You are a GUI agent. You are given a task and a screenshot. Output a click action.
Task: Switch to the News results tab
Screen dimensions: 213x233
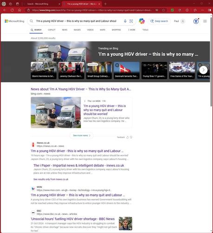(x=65, y=30)
